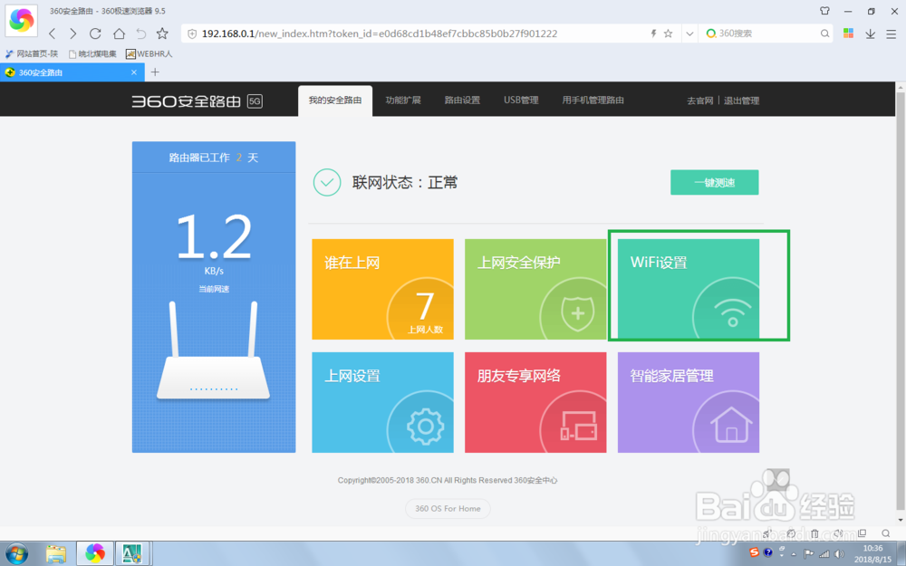Click the network signal tray icon
The width and height of the screenshot is (906, 566).
coord(824,554)
